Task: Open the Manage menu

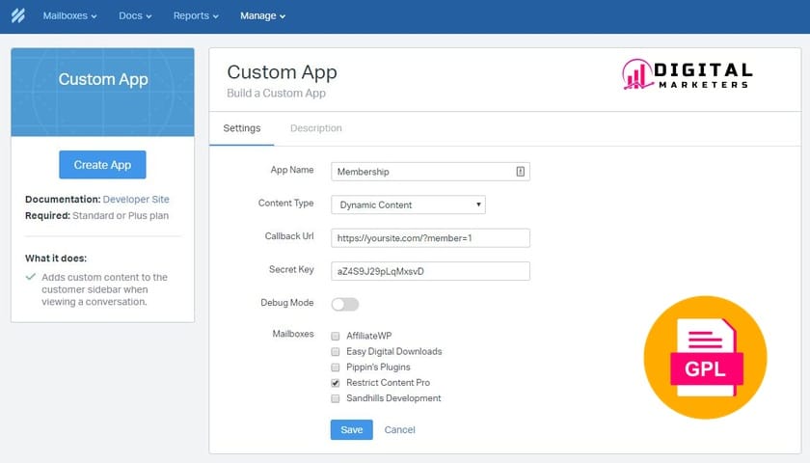Action: coord(262,16)
